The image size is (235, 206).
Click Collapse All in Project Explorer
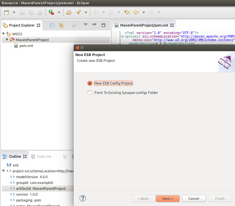click(x=52, y=25)
